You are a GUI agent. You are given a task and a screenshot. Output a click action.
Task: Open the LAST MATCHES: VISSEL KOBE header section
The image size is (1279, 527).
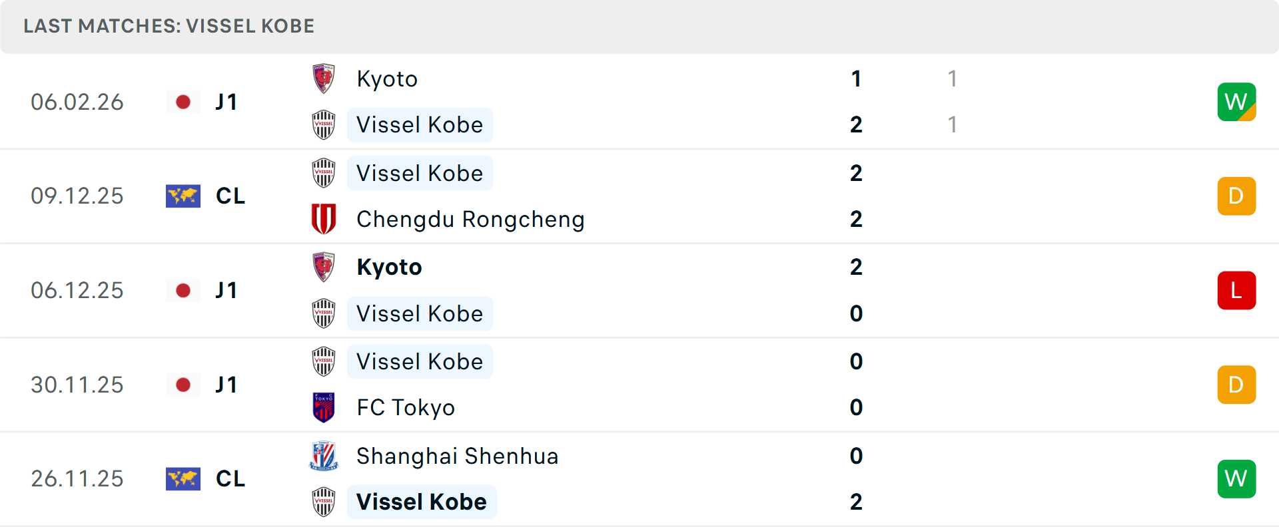click(169, 26)
